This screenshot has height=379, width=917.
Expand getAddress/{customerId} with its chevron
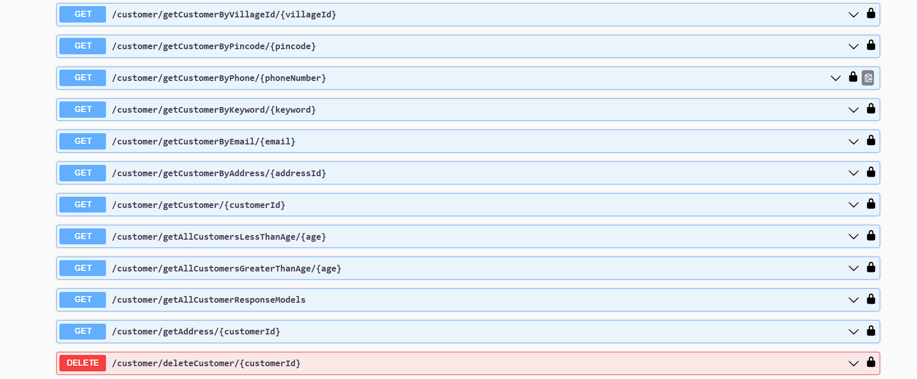coord(854,332)
